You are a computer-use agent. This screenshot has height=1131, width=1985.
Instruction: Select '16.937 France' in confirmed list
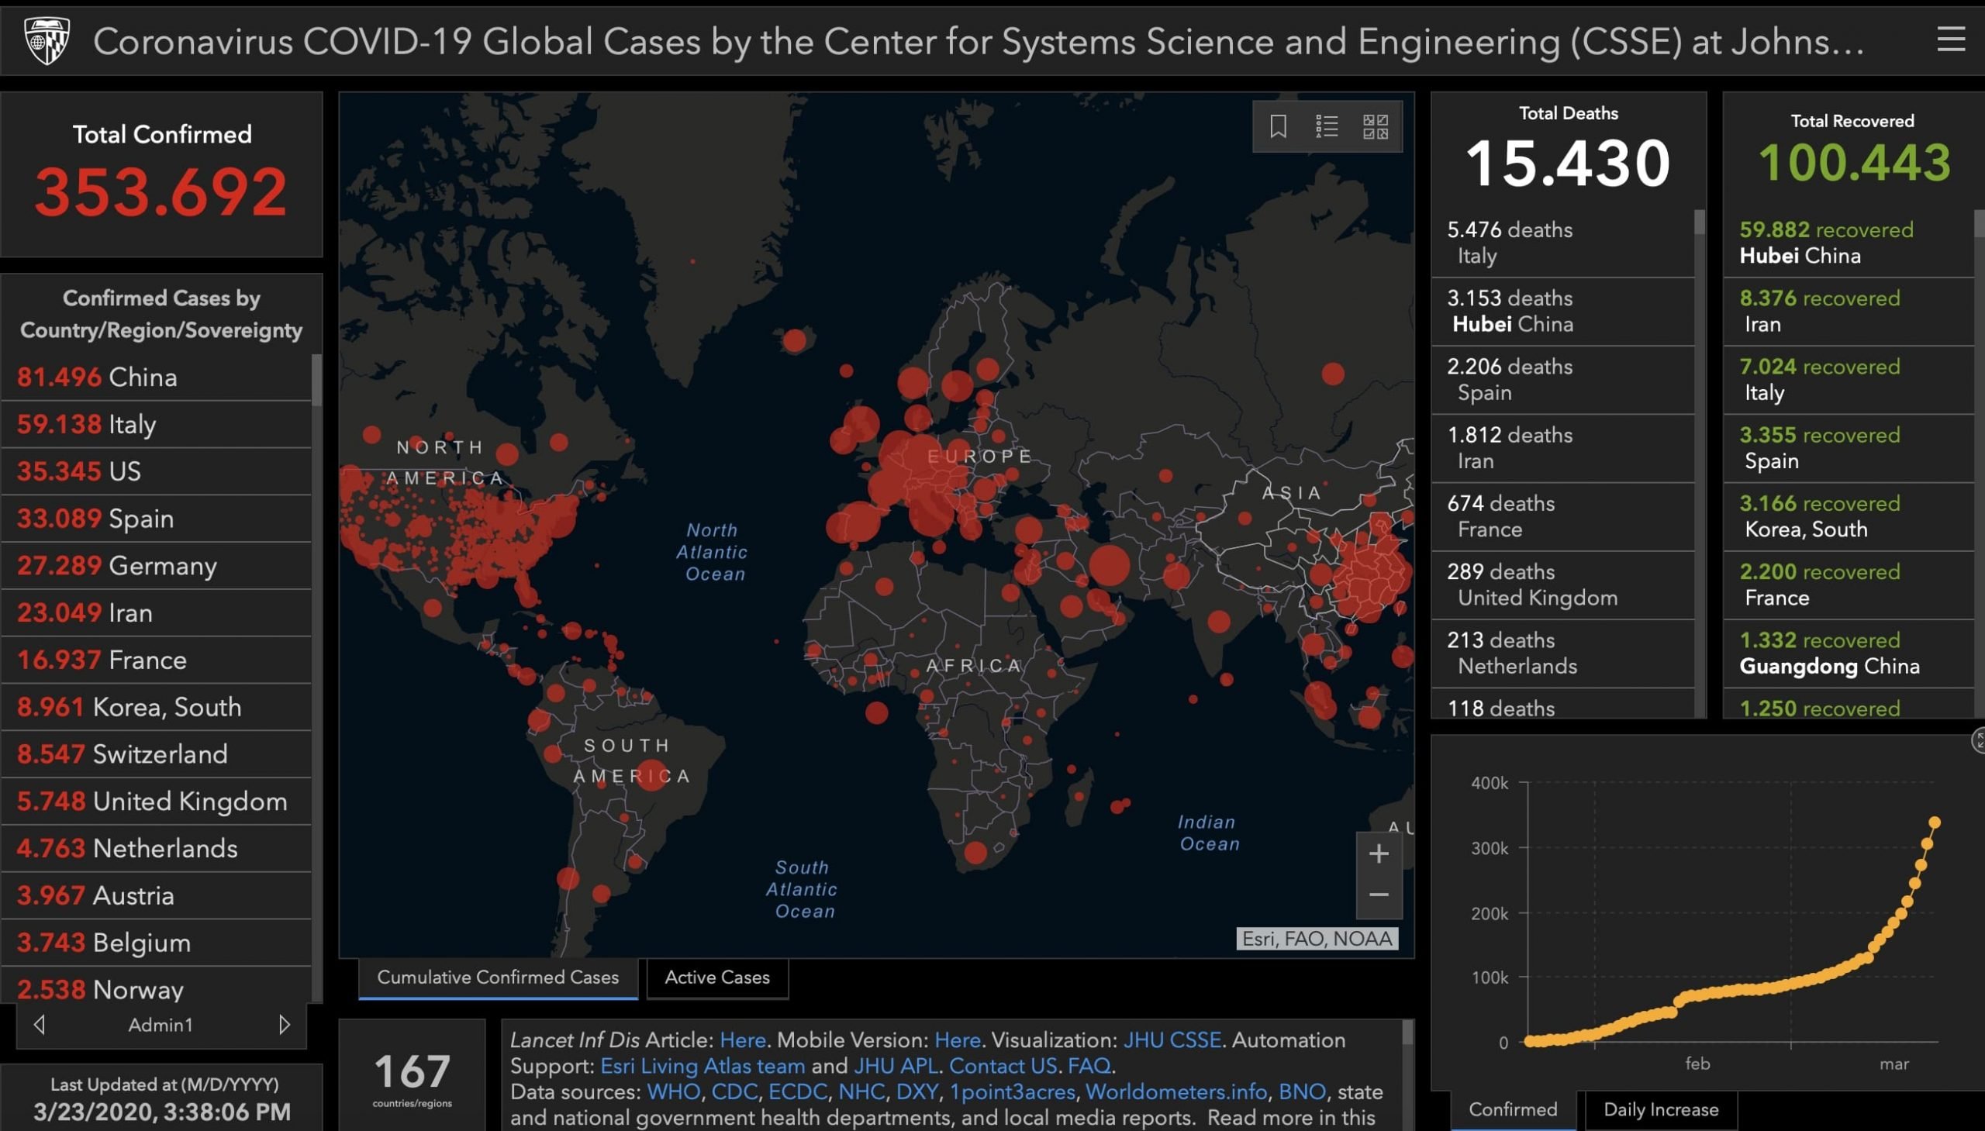click(x=156, y=660)
